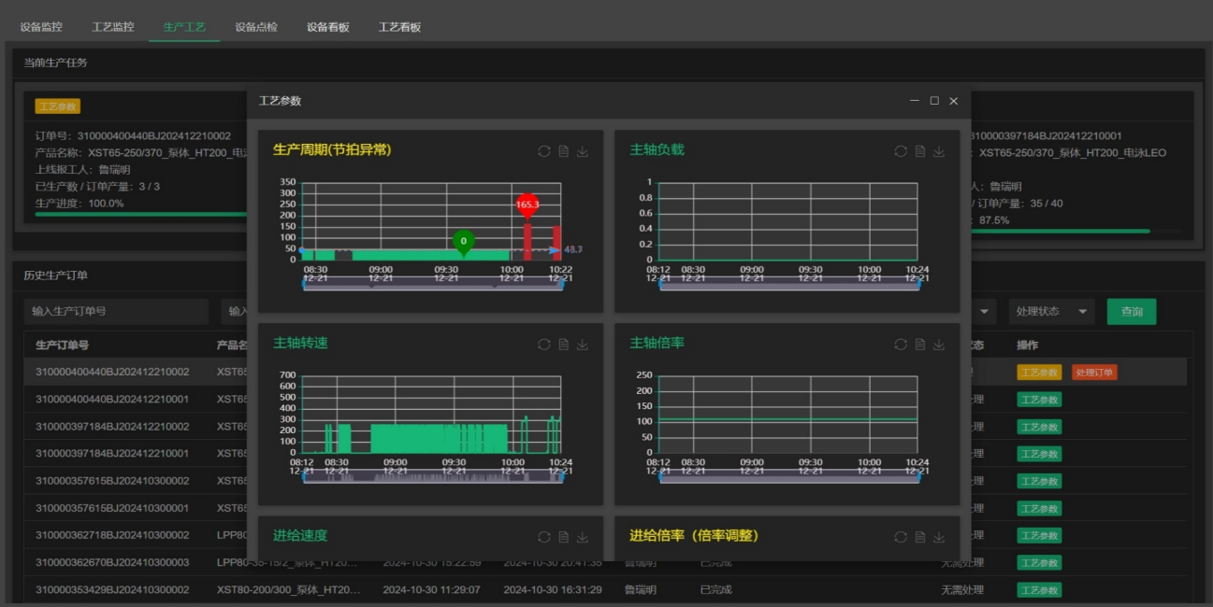Image resolution: width=1213 pixels, height=607 pixels.
Task: Open data view for 进给速度 chart
Action: [564, 537]
